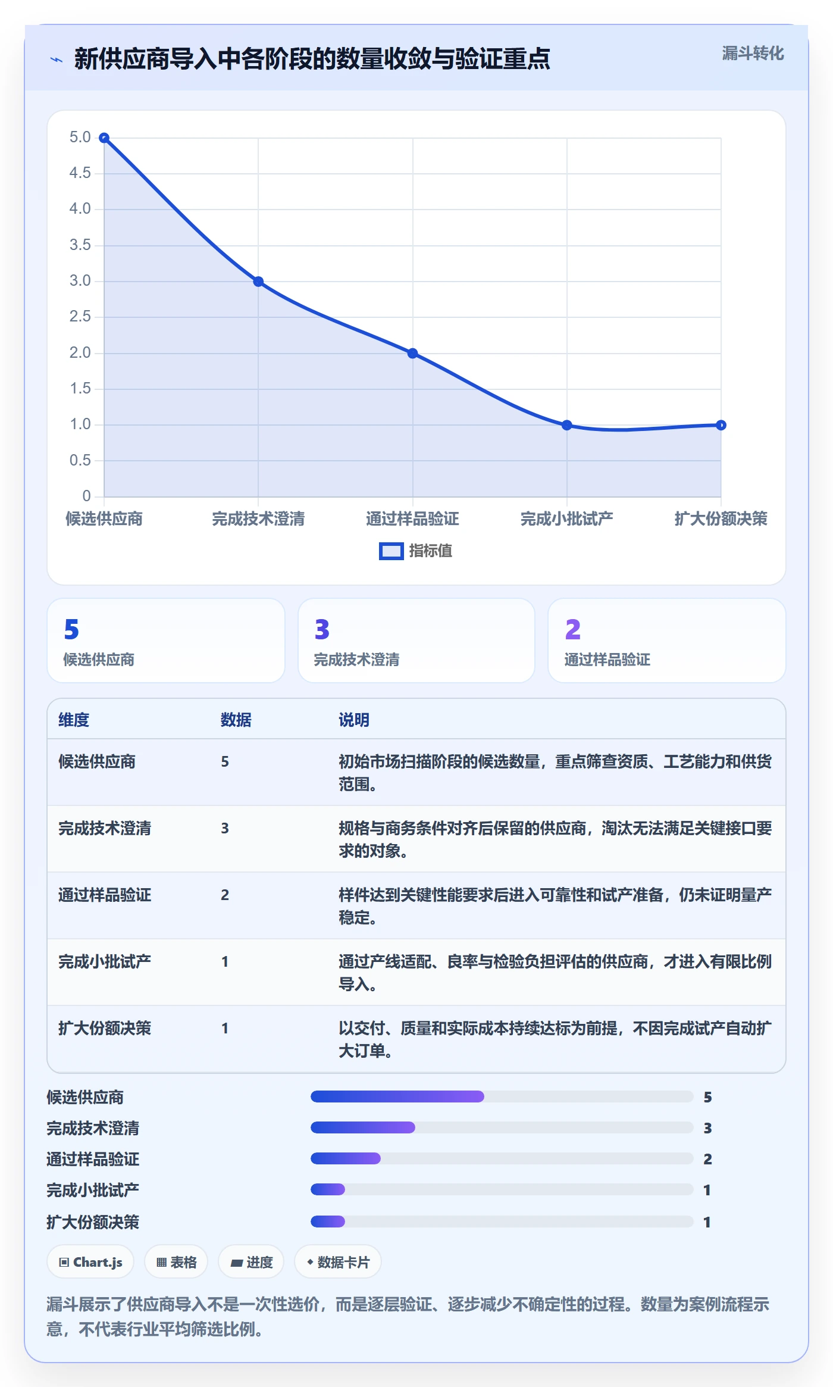Click the chart point for 通过样品验证
833x1387 pixels.
pyautogui.click(x=412, y=353)
